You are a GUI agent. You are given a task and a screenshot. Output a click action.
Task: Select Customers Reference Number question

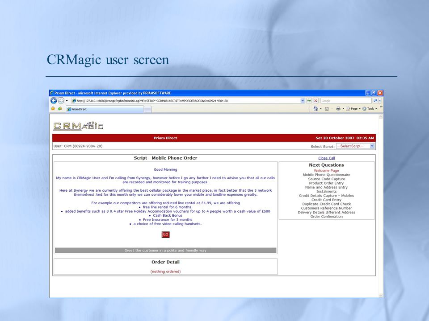pyautogui.click(x=326, y=208)
